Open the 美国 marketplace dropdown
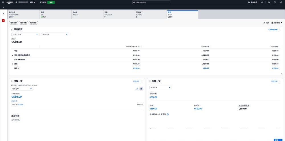285x141 pixels. (x=32, y=2)
